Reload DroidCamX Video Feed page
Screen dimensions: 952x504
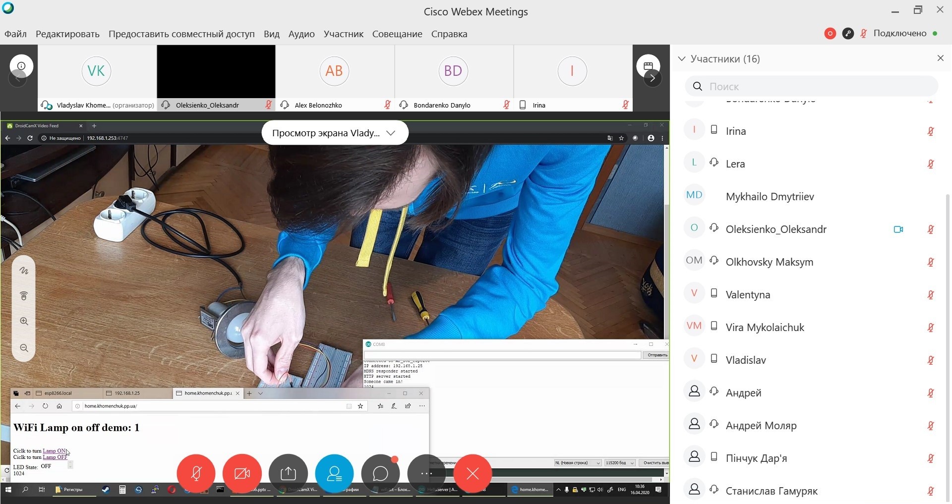30,138
